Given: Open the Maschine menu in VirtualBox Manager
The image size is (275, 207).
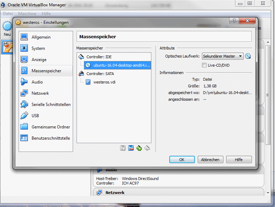Looking at the screenshot, I should click(27, 13).
